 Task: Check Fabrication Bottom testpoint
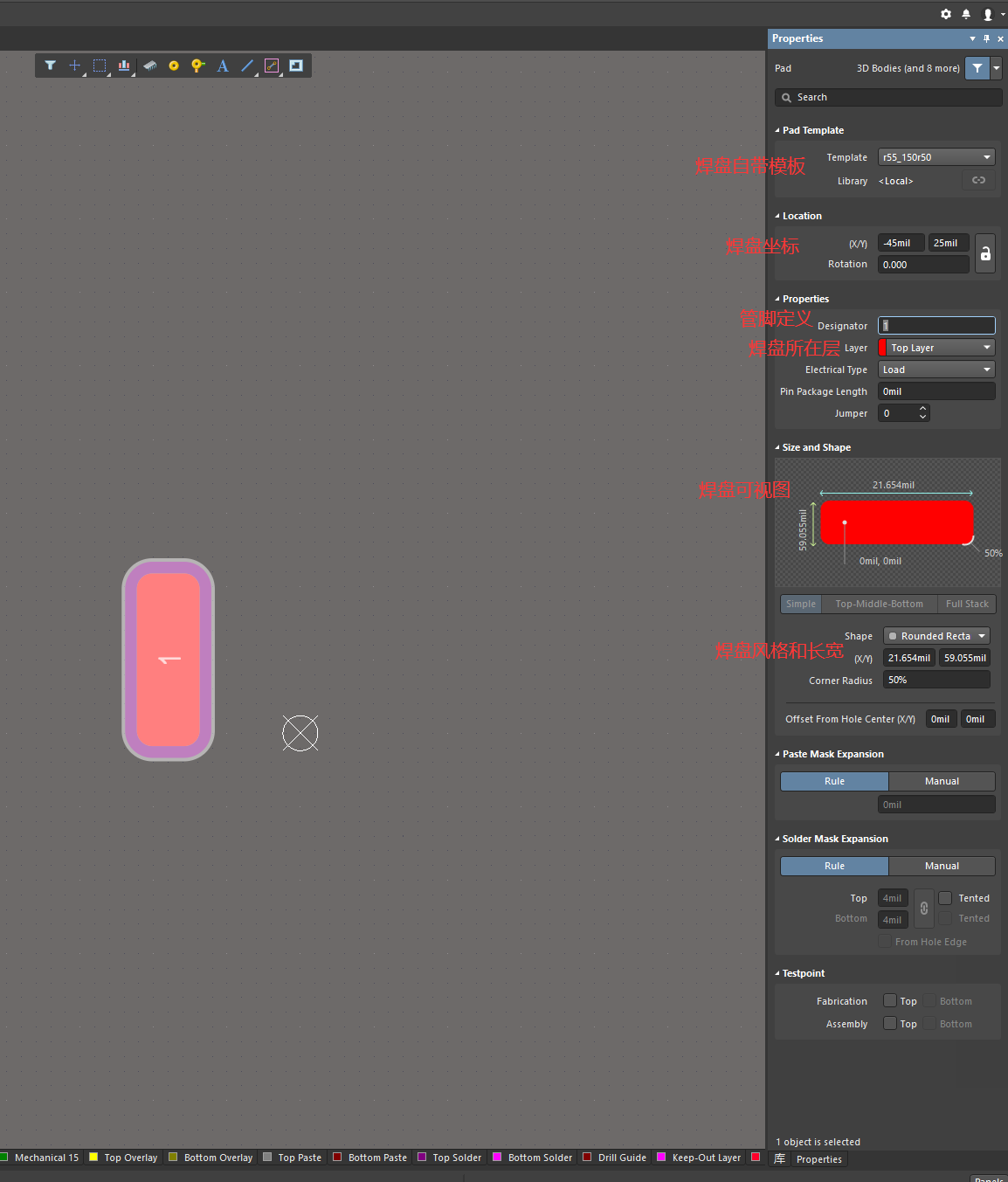point(930,1001)
